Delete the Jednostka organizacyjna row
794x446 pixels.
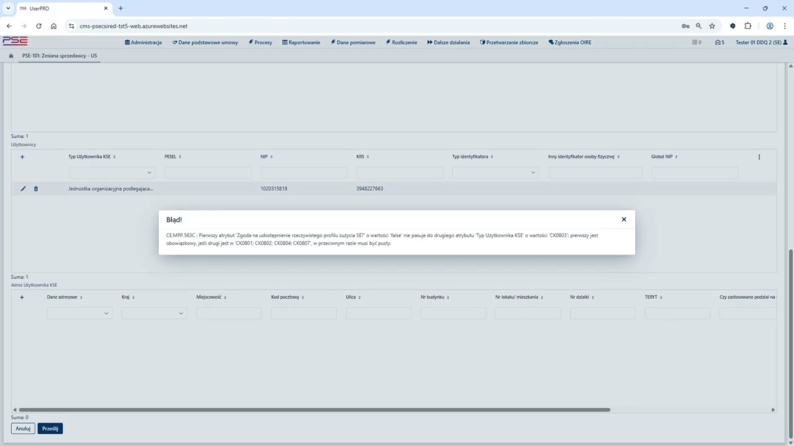36,188
